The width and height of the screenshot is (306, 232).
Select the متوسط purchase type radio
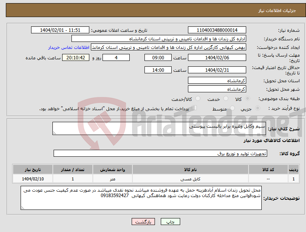pos(232,108)
